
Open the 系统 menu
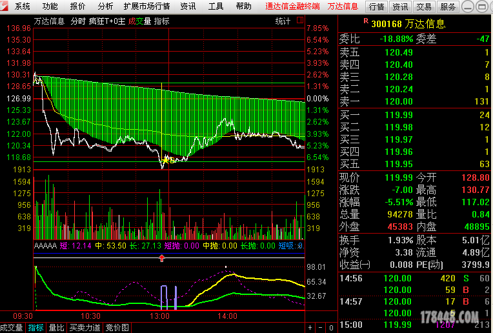(22, 6)
